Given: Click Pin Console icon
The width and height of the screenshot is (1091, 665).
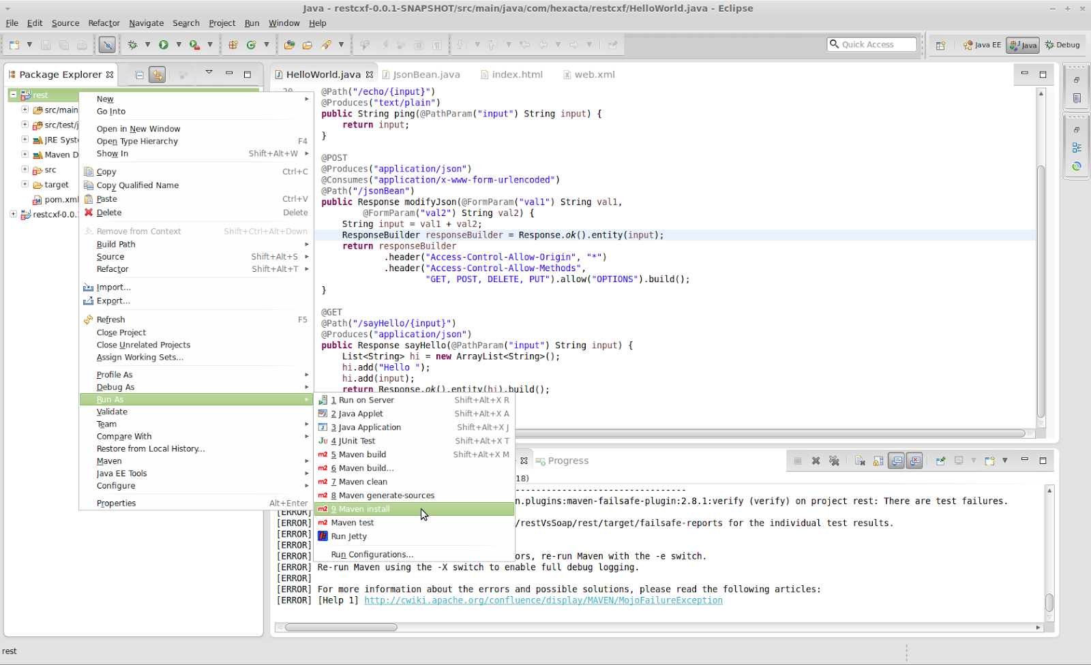Looking at the screenshot, I should pos(940,461).
